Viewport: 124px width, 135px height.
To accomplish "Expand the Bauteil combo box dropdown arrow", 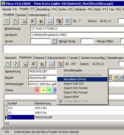I will coord(110,78).
